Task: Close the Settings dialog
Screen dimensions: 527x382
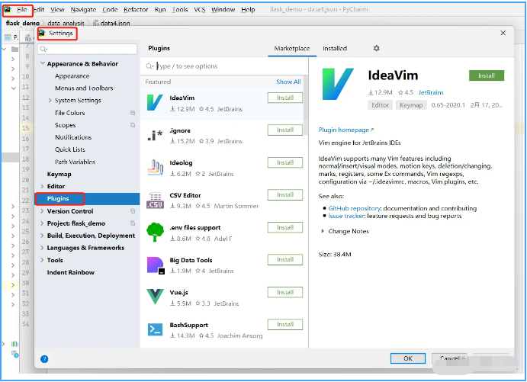Action: pyautogui.click(x=503, y=33)
